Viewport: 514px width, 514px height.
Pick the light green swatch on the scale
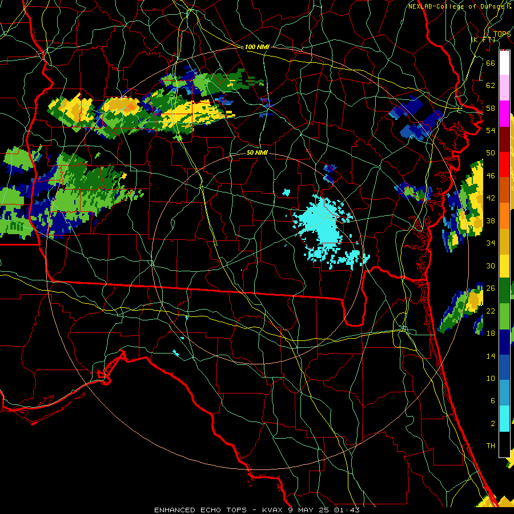click(504, 316)
